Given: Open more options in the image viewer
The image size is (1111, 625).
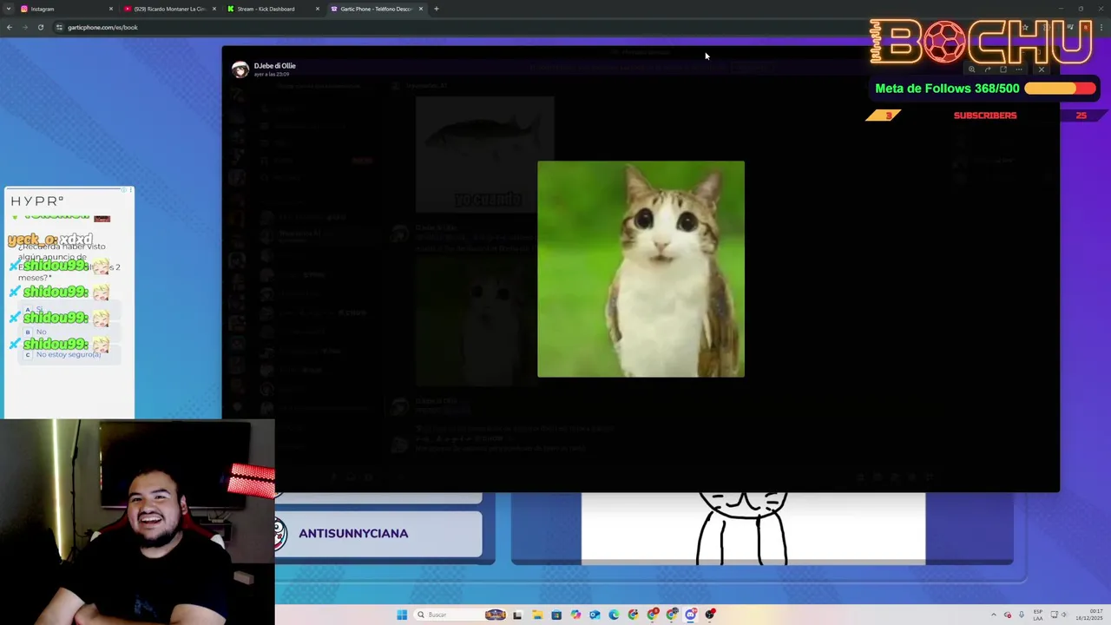Looking at the screenshot, I should coord(1019,69).
